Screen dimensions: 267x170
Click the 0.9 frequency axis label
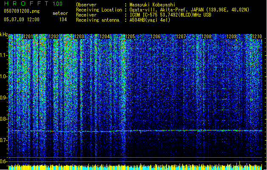[3, 98]
